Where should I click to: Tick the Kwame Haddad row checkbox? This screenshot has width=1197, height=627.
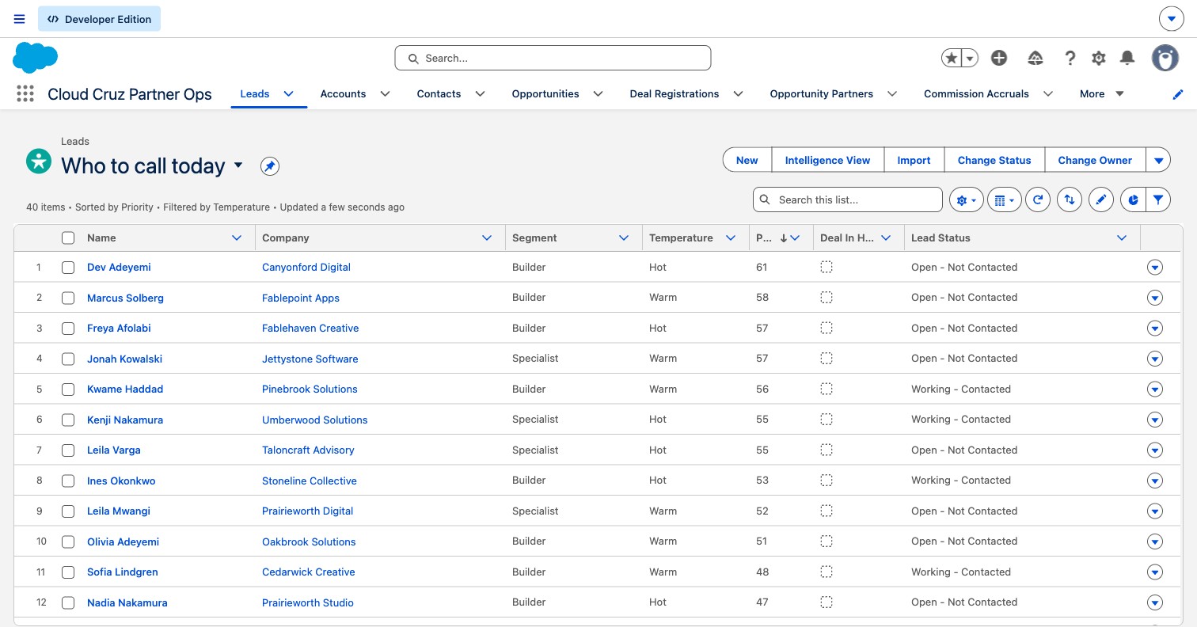click(x=68, y=389)
